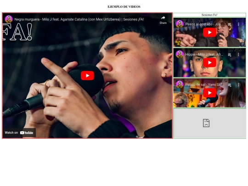
Task: Open more options on Hippie video
Action: pyautogui.click(x=238, y=55)
